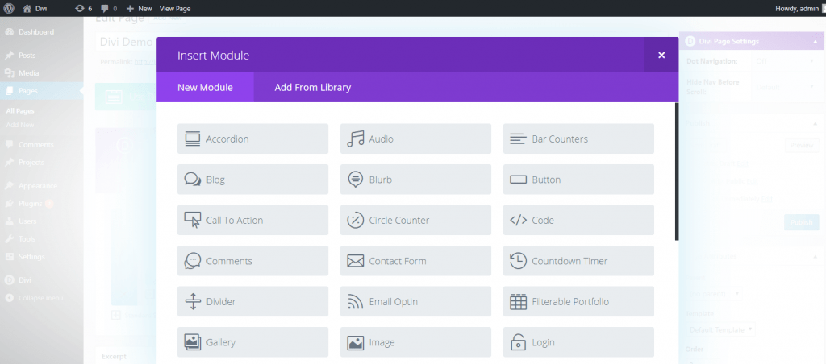This screenshot has width=826, height=364.
Task: Open Tools in the sidebar
Action: (x=41, y=239)
